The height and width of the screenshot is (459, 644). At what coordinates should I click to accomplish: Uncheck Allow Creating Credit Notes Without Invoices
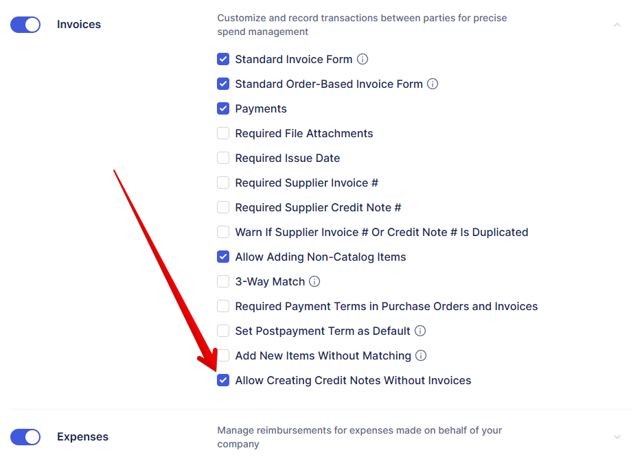(223, 380)
